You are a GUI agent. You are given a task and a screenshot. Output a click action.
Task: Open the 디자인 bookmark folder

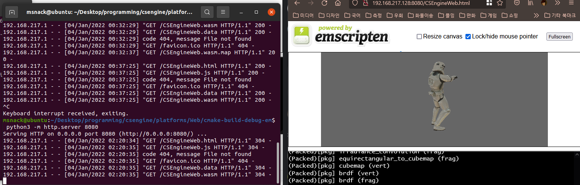pyautogui.click(x=329, y=15)
